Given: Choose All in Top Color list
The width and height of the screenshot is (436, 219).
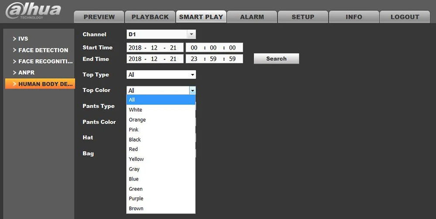Looking at the screenshot, I should coord(161,100).
